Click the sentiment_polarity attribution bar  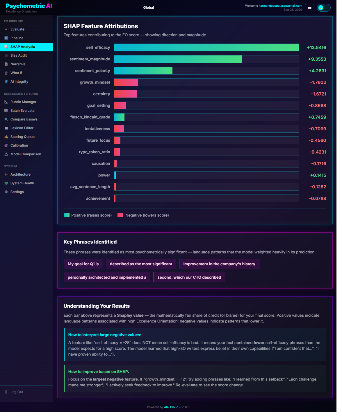[x=143, y=71]
